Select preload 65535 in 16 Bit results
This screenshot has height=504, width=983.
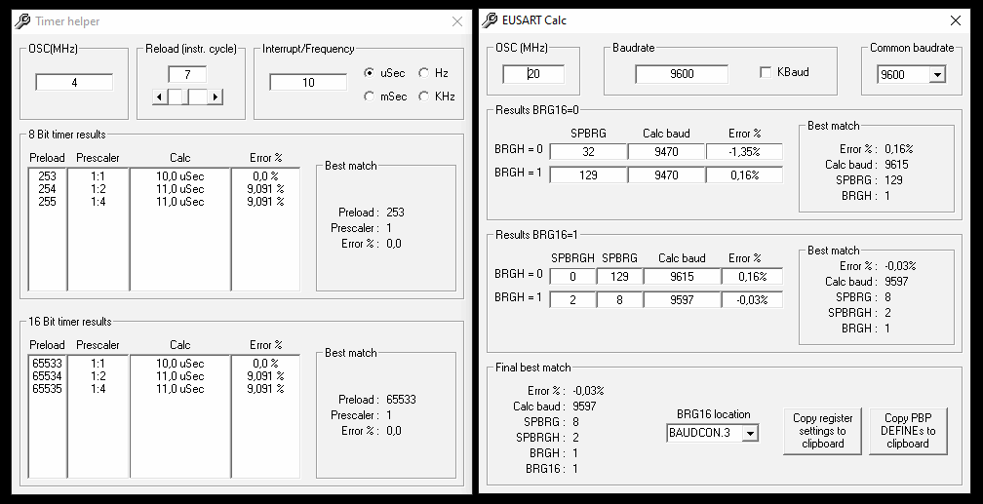click(47, 388)
